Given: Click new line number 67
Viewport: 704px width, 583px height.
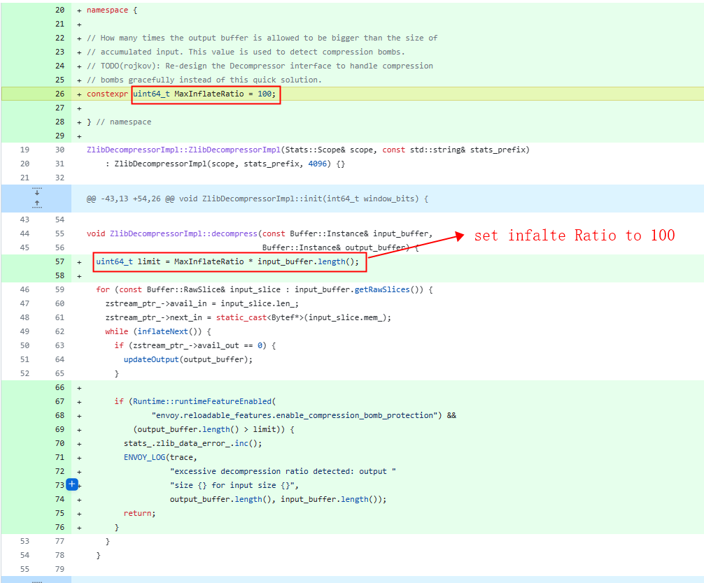Looking at the screenshot, I should (59, 401).
